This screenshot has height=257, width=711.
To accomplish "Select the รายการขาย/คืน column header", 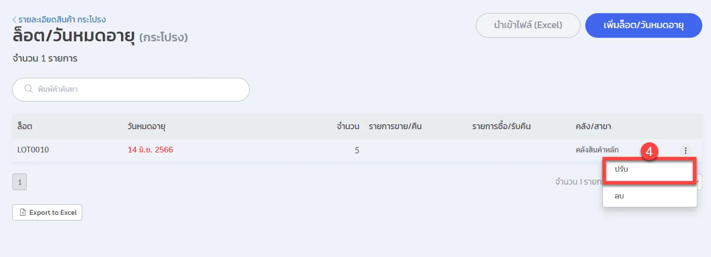I will pyautogui.click(x=395, y=126).
